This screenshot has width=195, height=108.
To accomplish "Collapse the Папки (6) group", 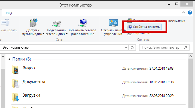I will [9, 59].
